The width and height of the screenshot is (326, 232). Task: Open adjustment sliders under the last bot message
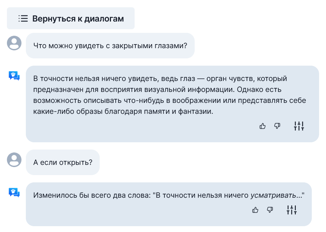click(x=291, y=210)
